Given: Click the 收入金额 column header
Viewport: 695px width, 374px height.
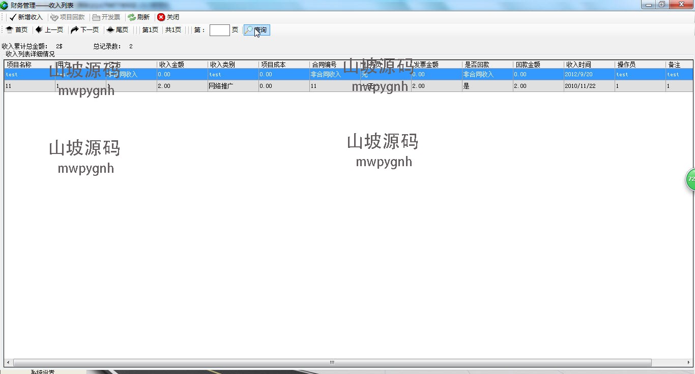Looking at the screenshot, I should [x=171, y=65].
